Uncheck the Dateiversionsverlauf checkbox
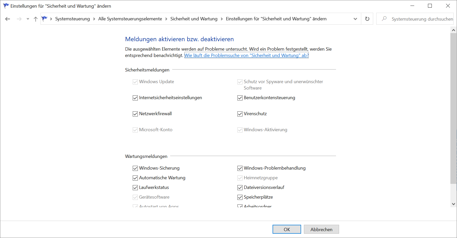Image resolution: width=457 pixels, height=238 pixels. [240, 188]
